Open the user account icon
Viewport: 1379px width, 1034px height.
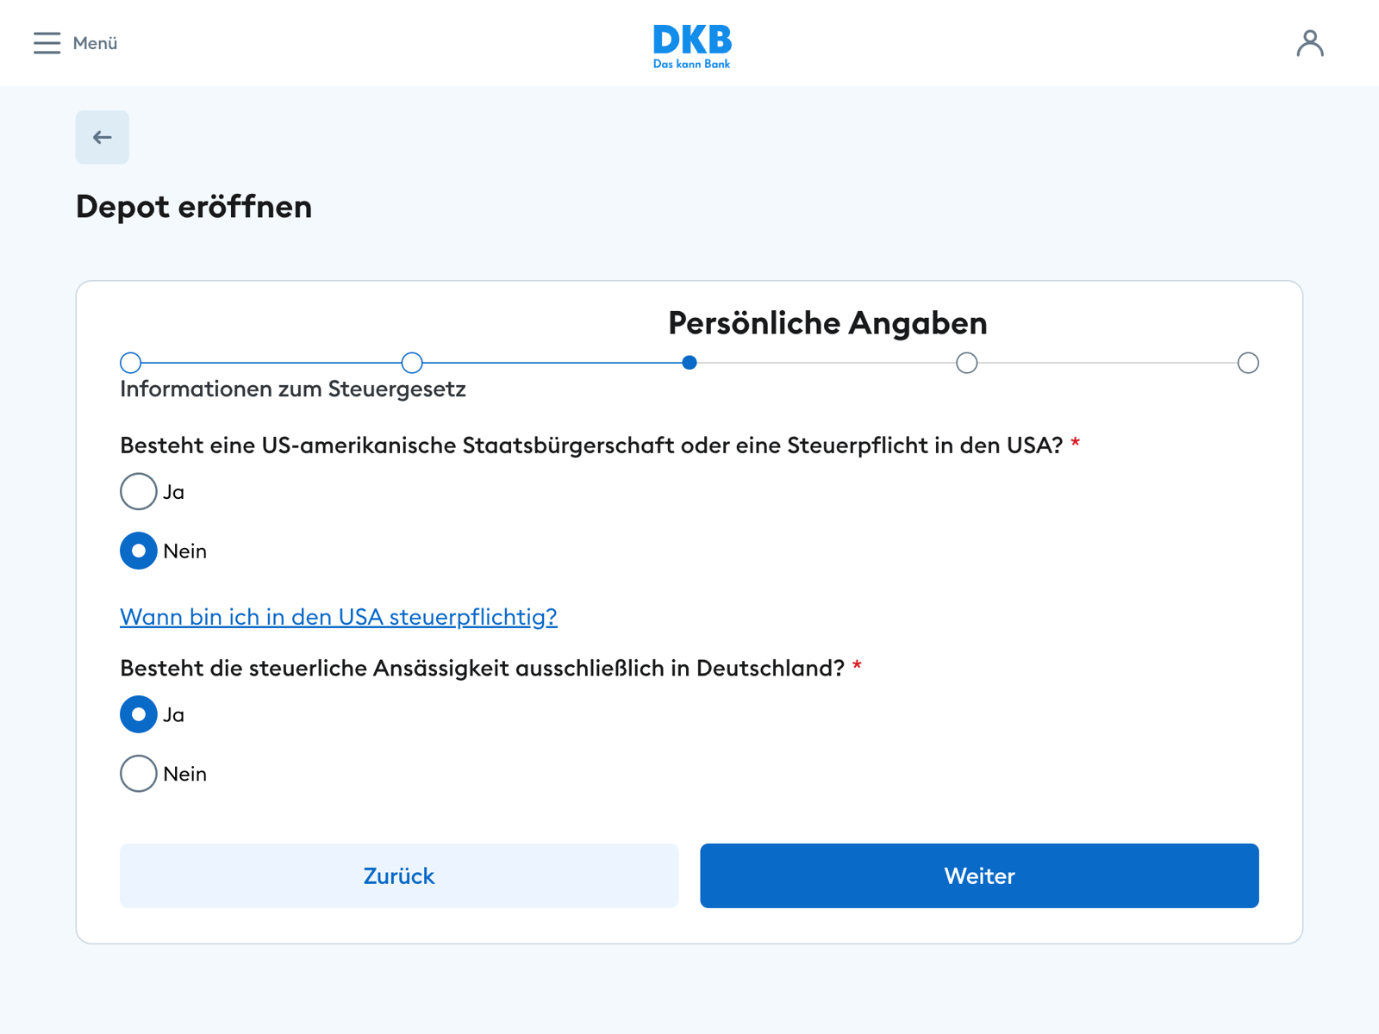[x=1311, y=42]
